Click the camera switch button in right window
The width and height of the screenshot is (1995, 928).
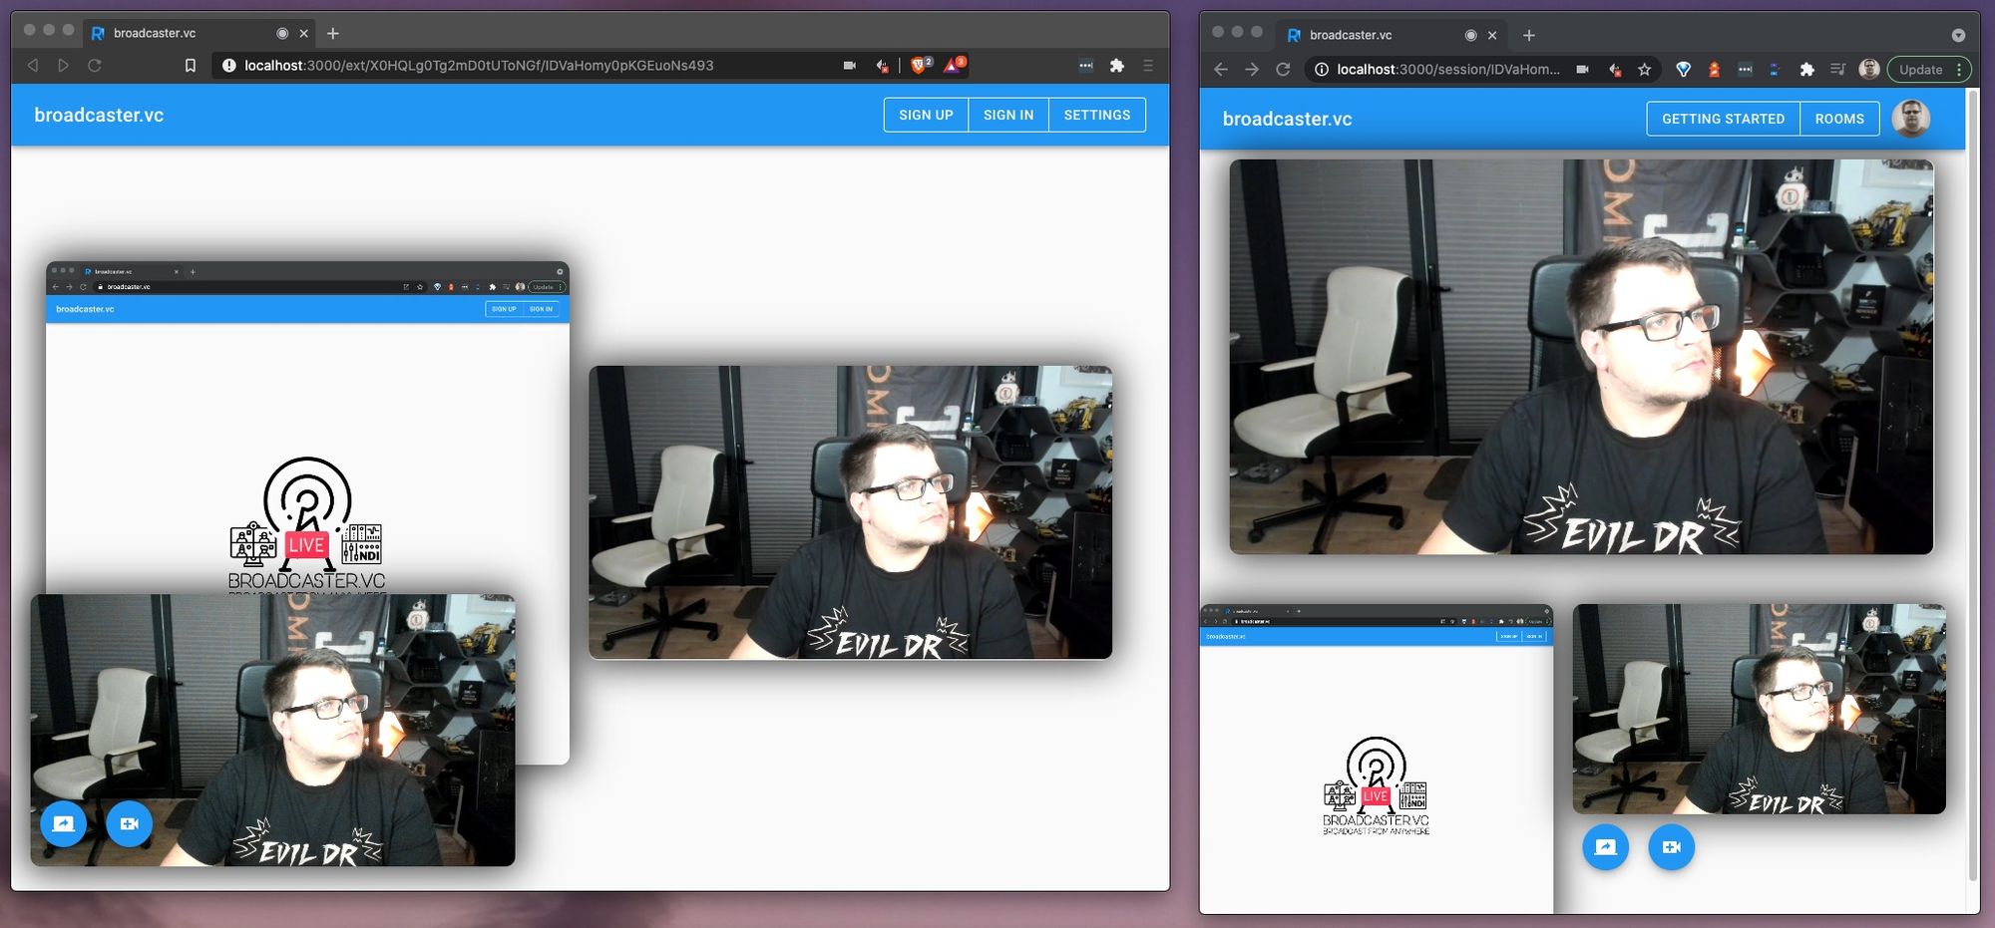(1672, 847)
